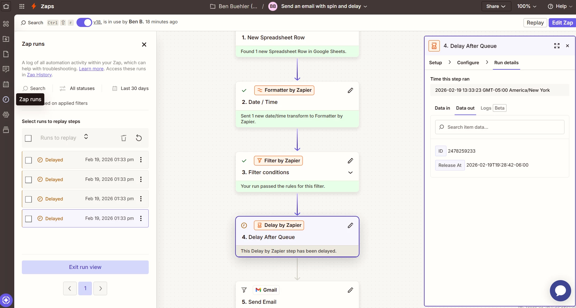Open the 100% zoom dropdown
Image resolution: width=576 pixels, height=308 pixels.
pyautogui.click(x=527, y=6)
